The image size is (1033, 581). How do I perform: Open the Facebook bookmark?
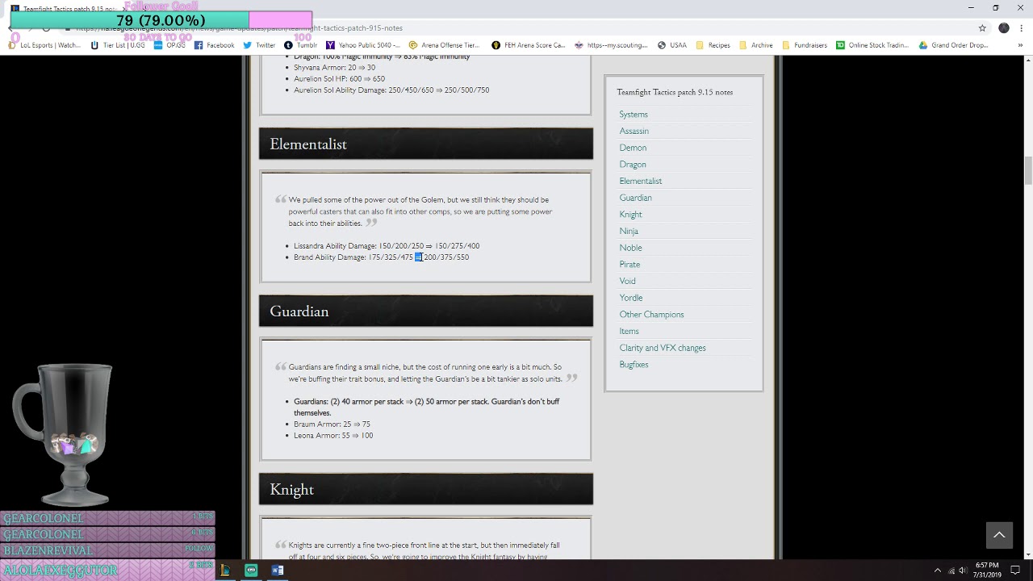pos(214,45)
